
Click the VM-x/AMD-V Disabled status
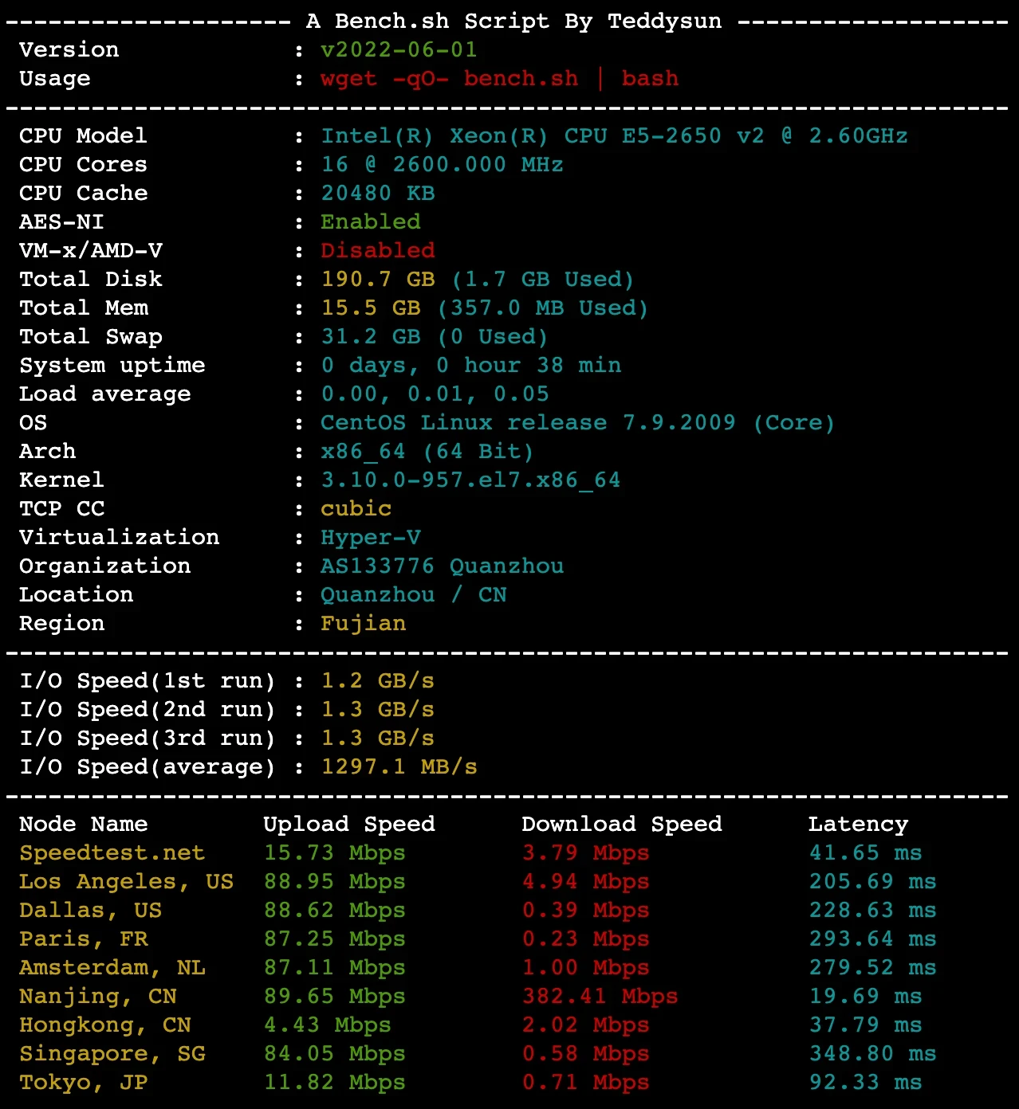(378, 251)
